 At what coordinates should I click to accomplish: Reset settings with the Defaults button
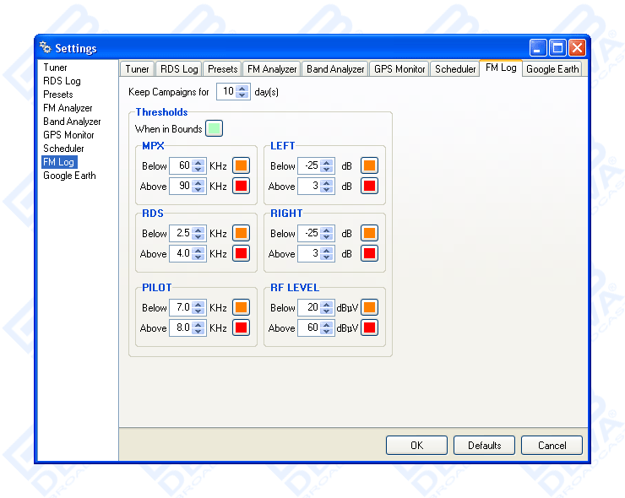point(484,445)
